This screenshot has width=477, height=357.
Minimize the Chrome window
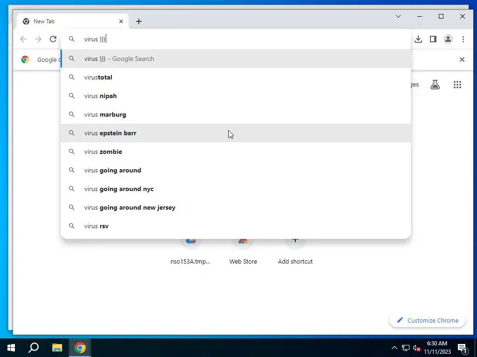point(420,16)
